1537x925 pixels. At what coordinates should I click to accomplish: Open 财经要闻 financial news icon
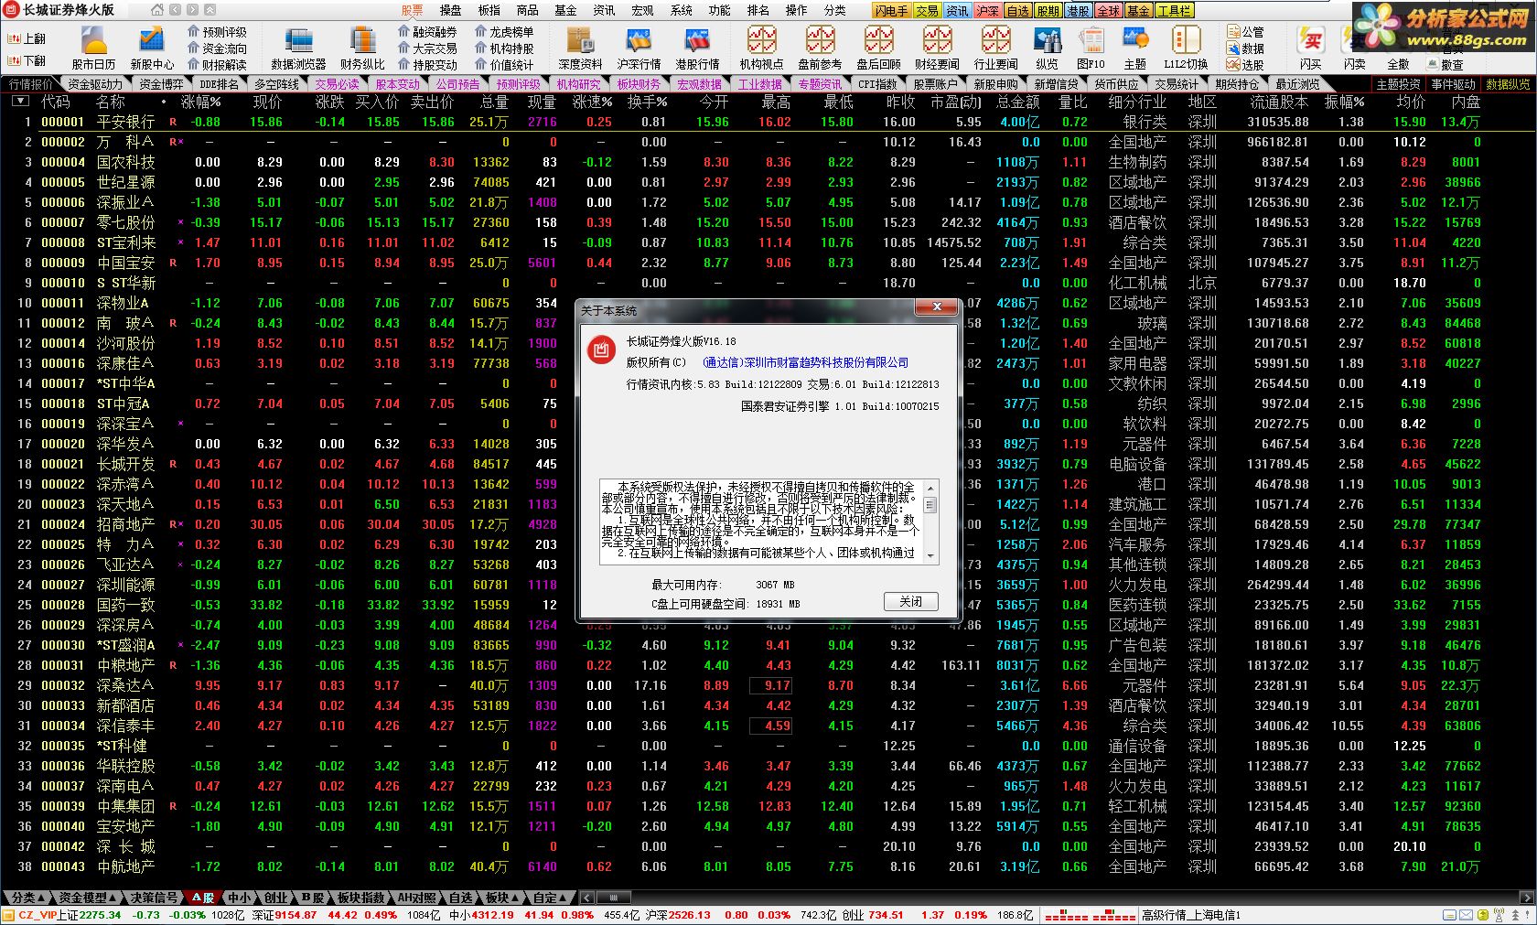click(x=937, y=47)
